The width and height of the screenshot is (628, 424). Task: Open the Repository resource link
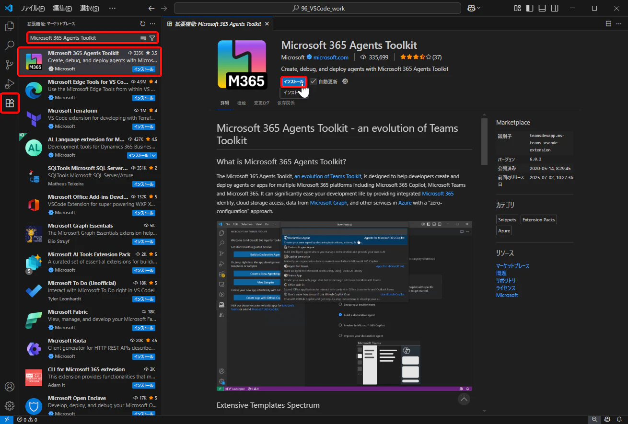506,281
